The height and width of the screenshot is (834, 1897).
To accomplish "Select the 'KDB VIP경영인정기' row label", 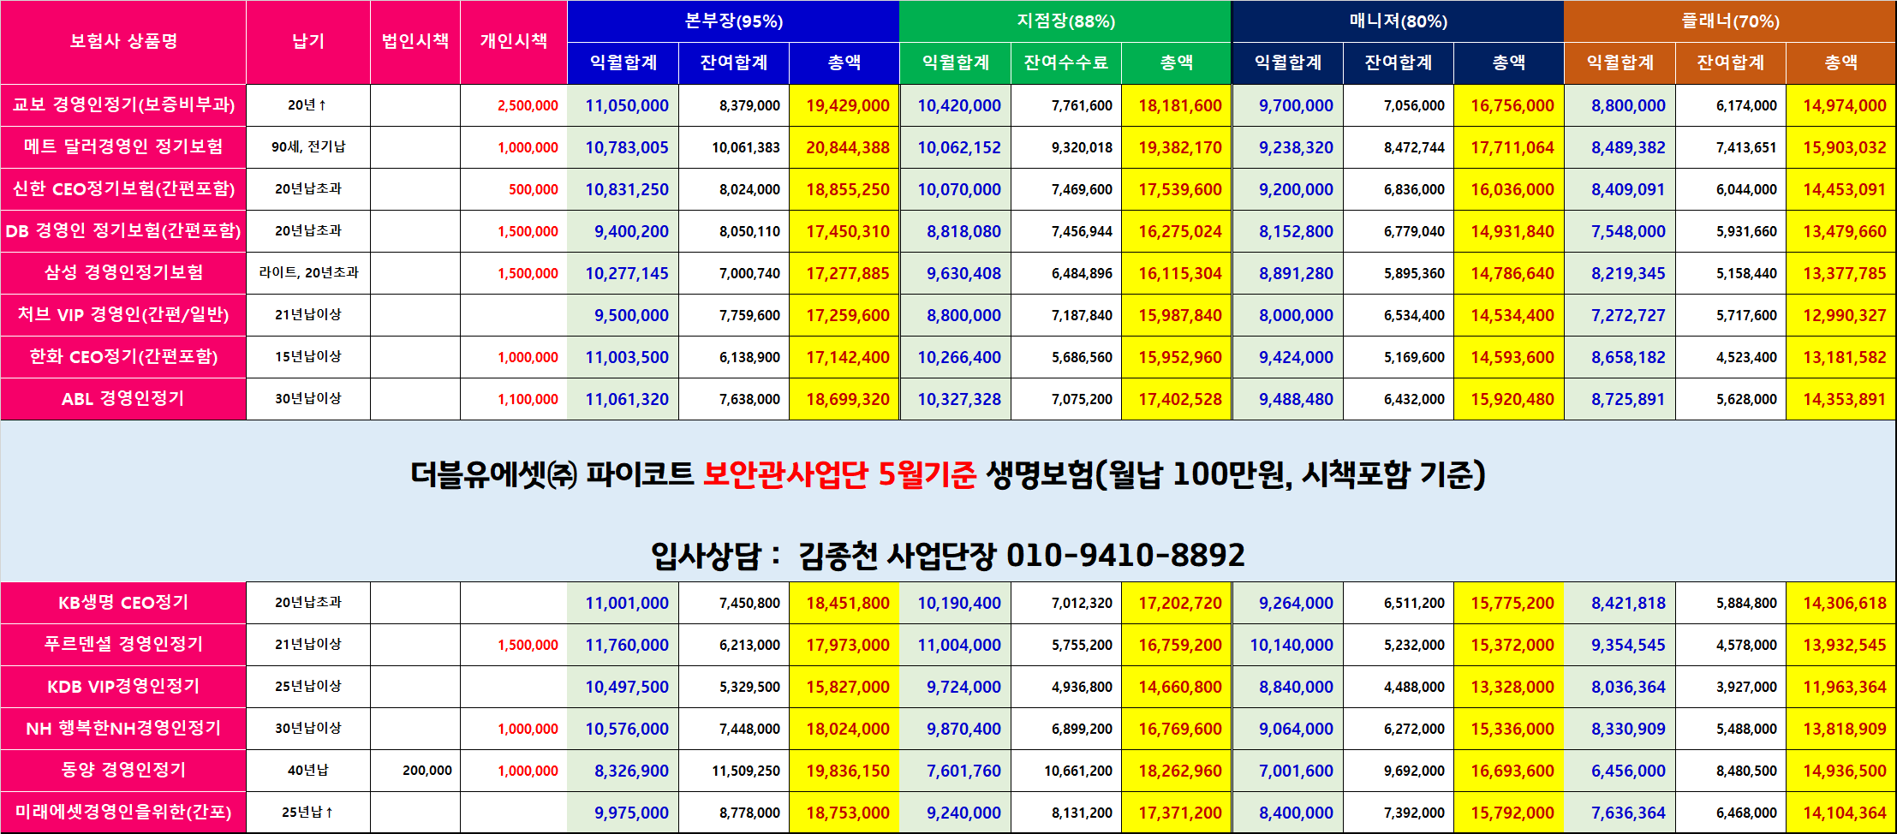I will point(123,687).
